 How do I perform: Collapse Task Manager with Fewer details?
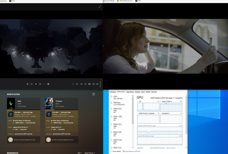click(116, 151)
